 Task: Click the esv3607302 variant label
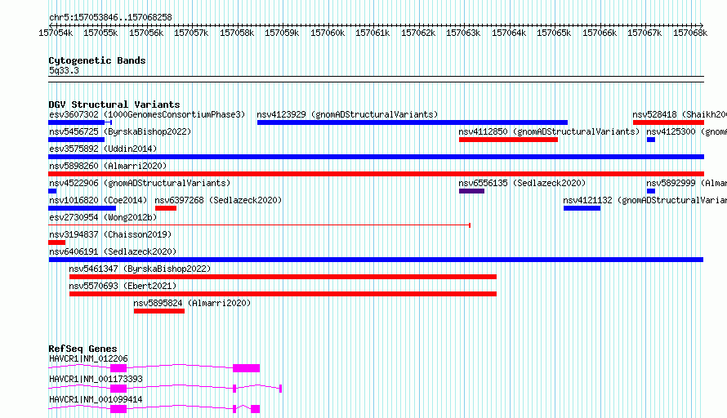(146, 114)
